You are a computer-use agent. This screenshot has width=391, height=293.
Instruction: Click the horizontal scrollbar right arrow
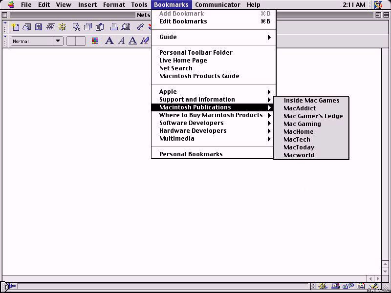coord(378,278)
